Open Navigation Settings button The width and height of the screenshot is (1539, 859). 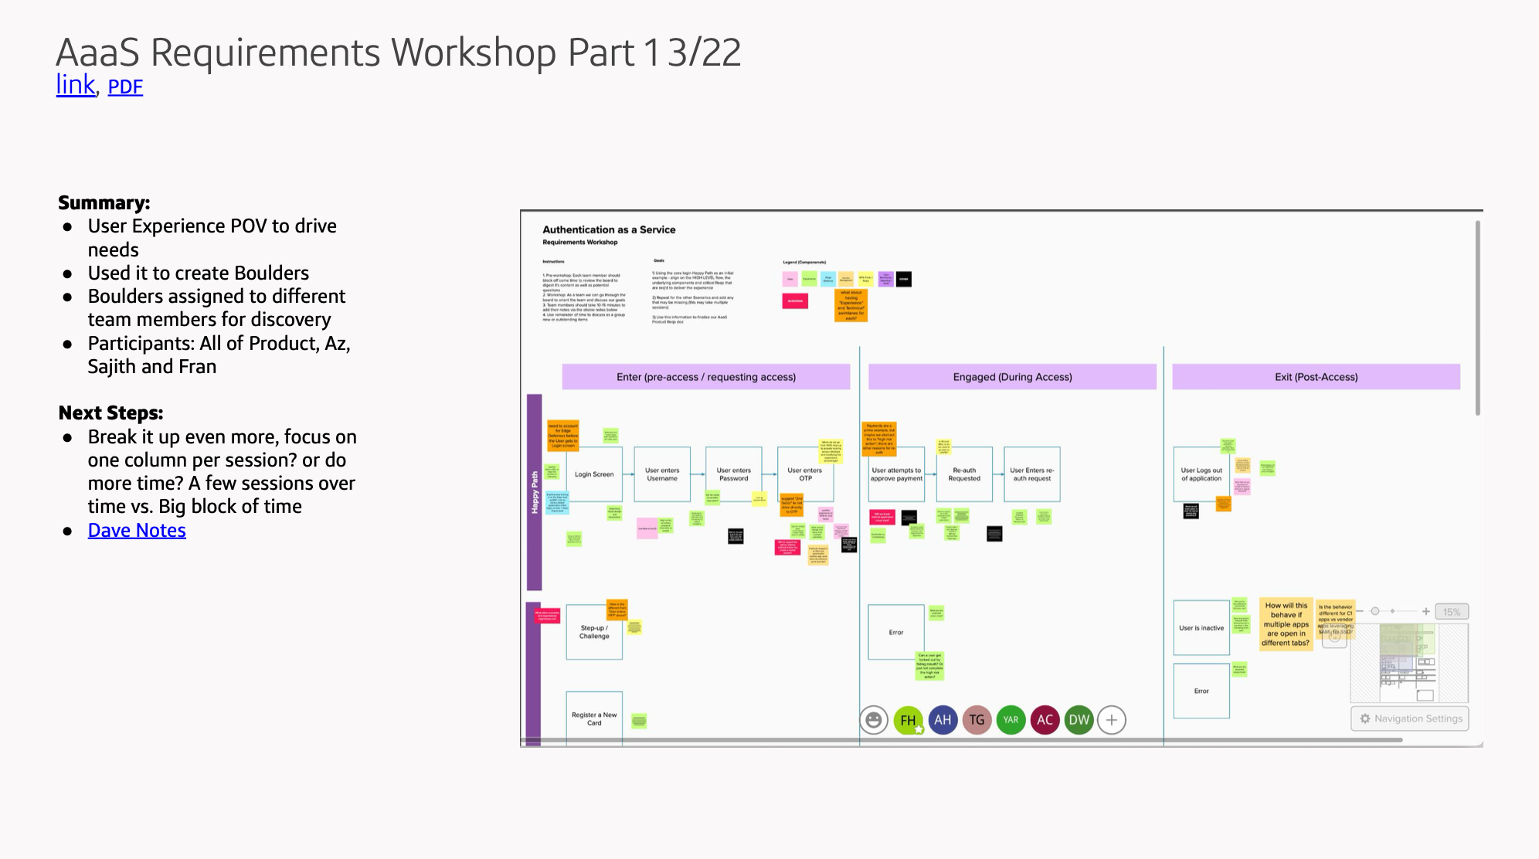coord(1410,718)
